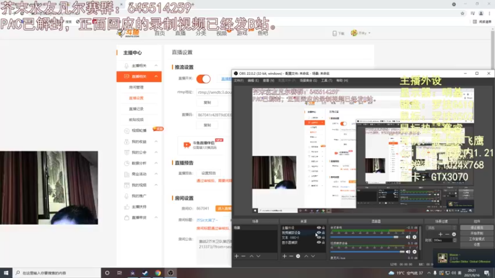The width and height of the screenshot is (495, 278).
Task: Bookmark page with the Chrome star icon
Action: (x=462, y=13)
